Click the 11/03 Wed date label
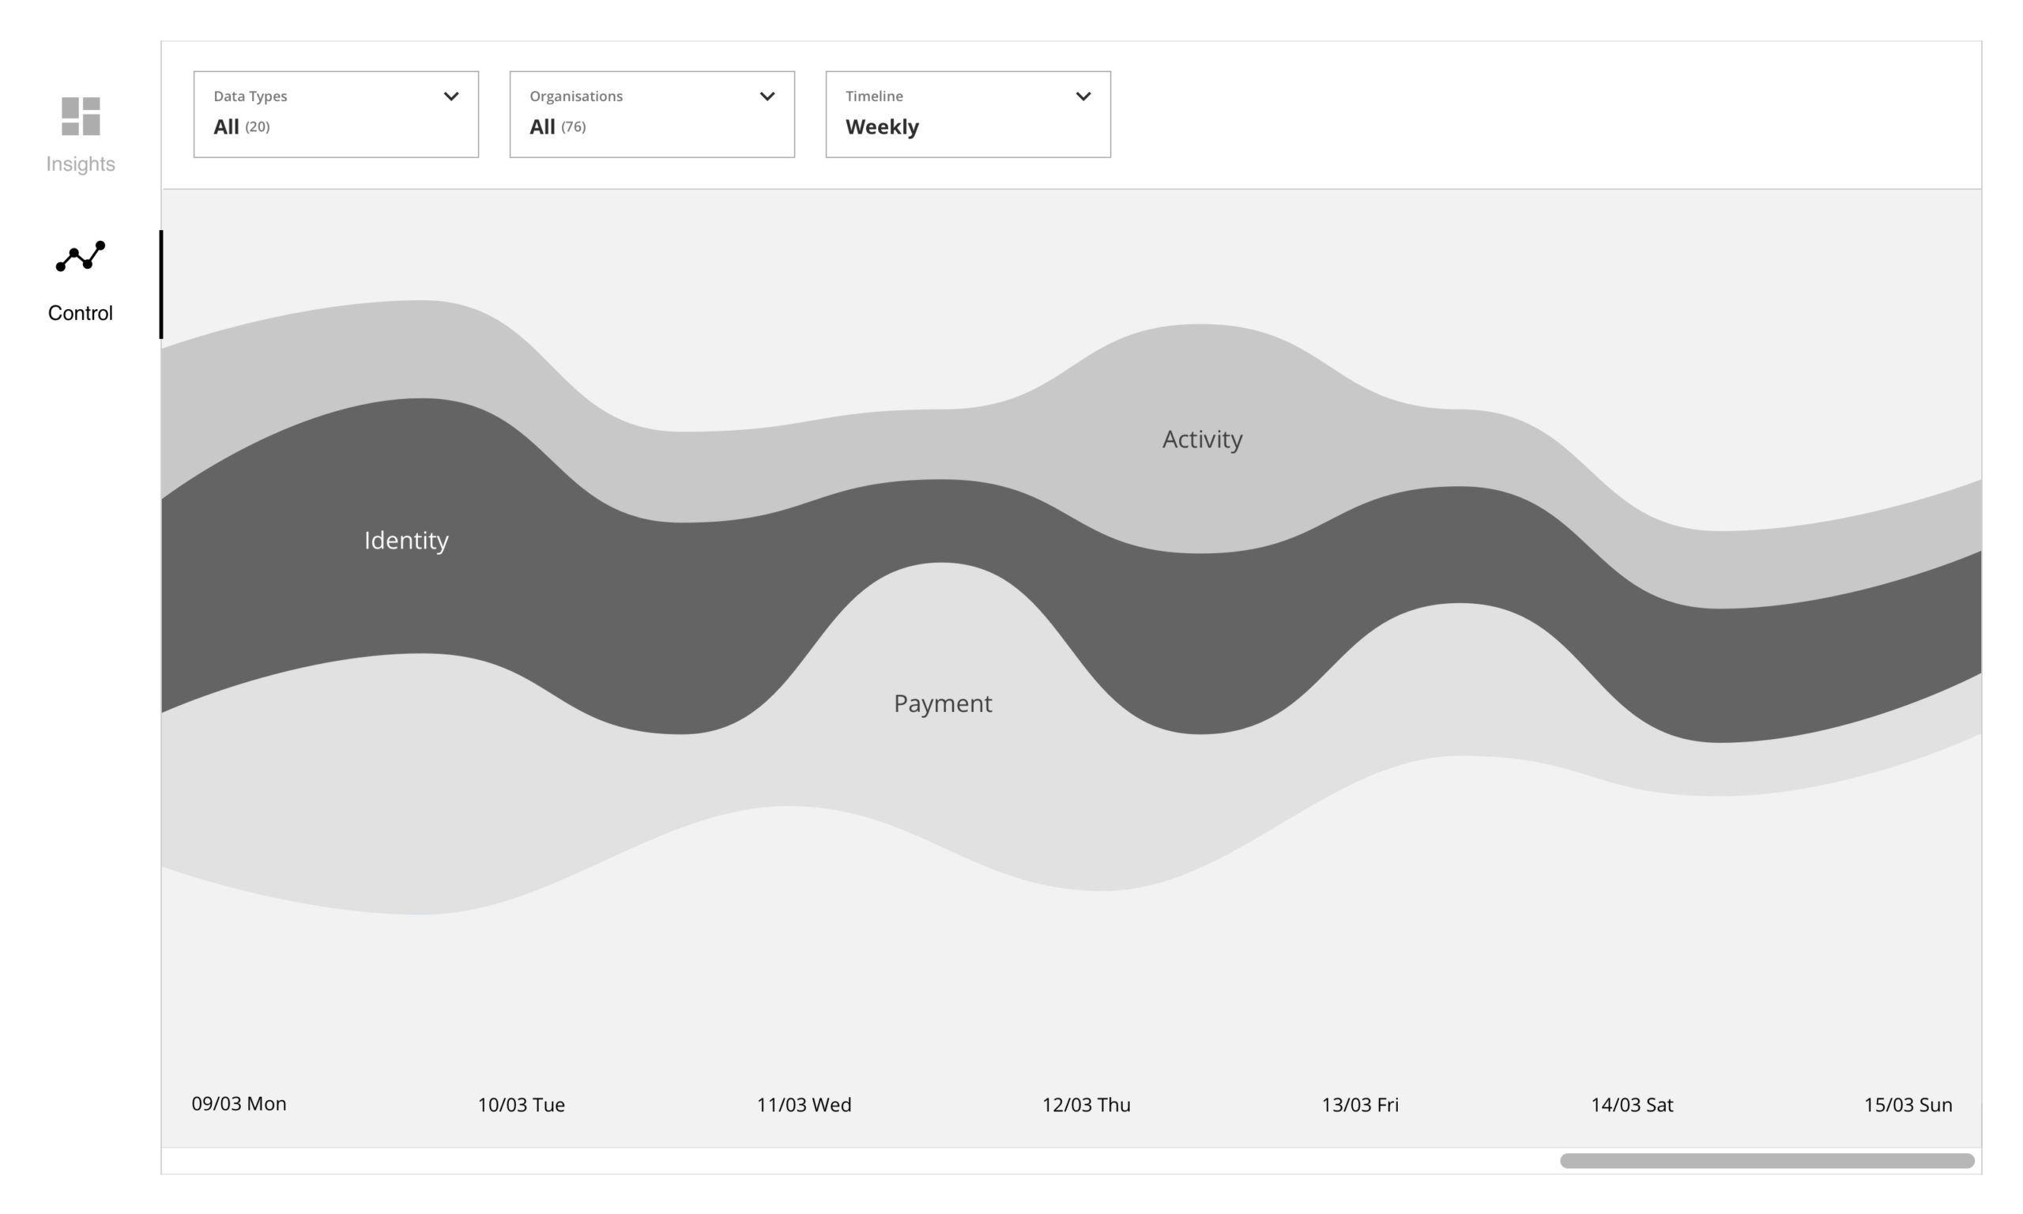Viewport: 2023px width, 1214px height. 804,1105
